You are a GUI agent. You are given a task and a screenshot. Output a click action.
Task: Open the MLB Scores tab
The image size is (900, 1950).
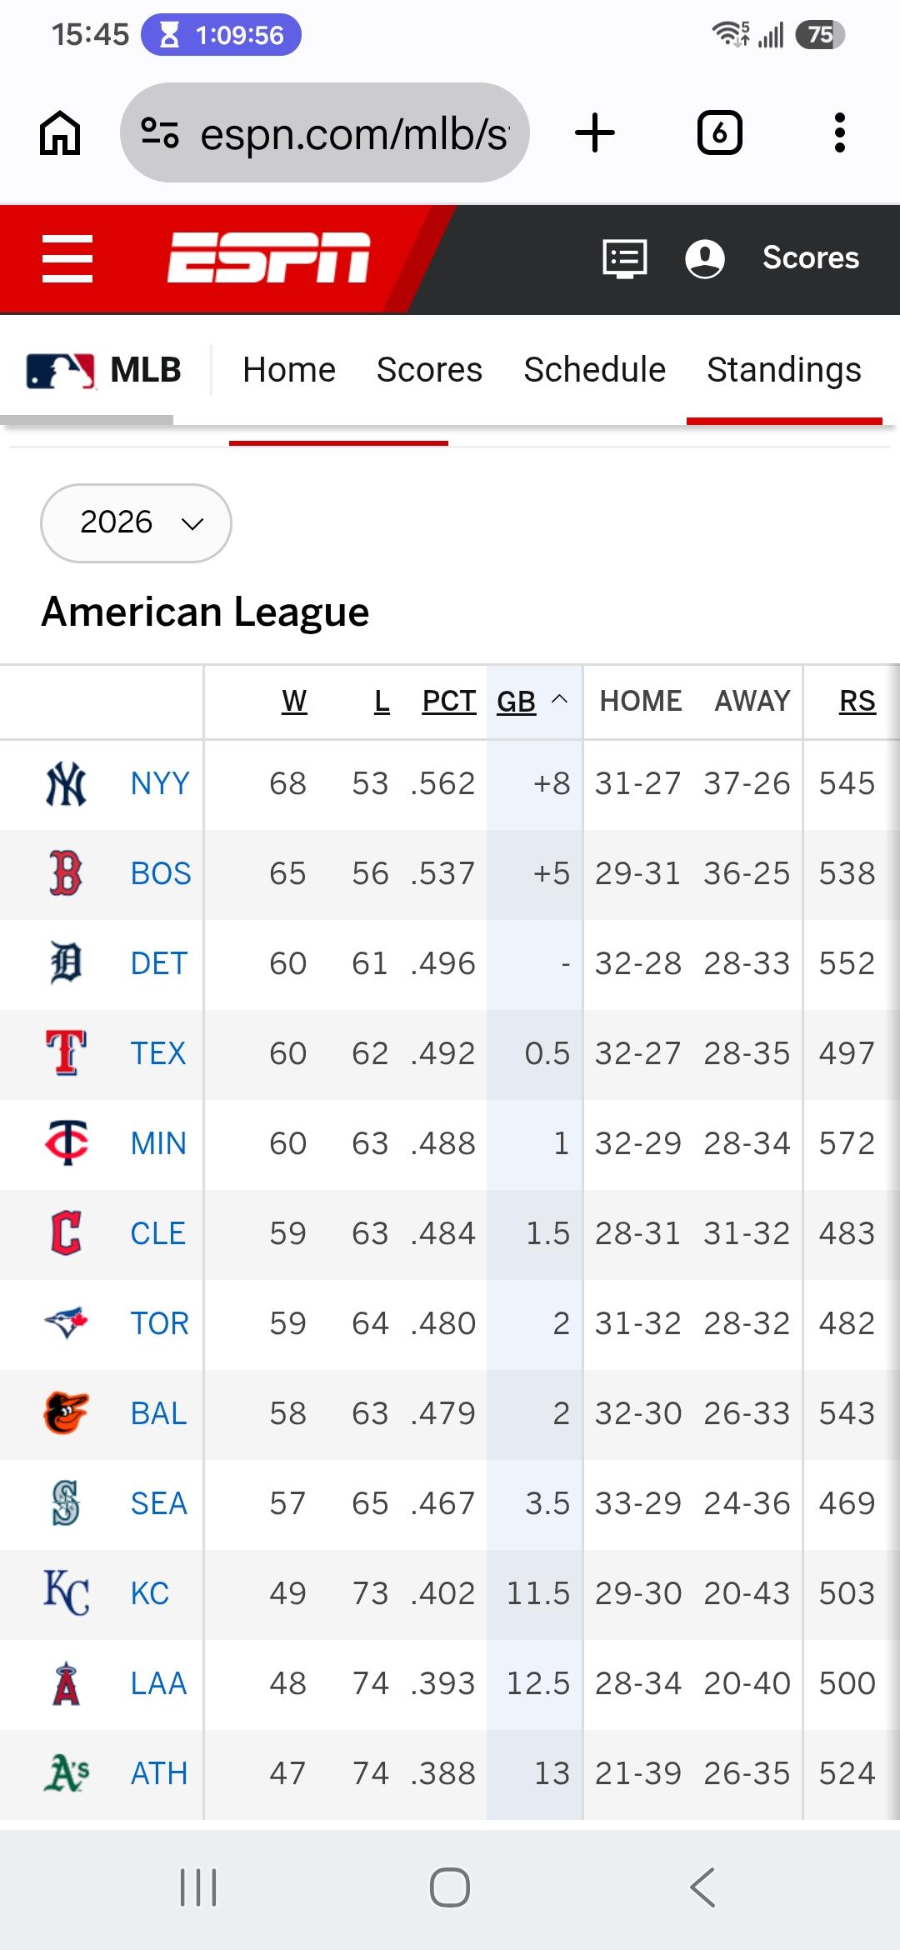coord(429,369)
